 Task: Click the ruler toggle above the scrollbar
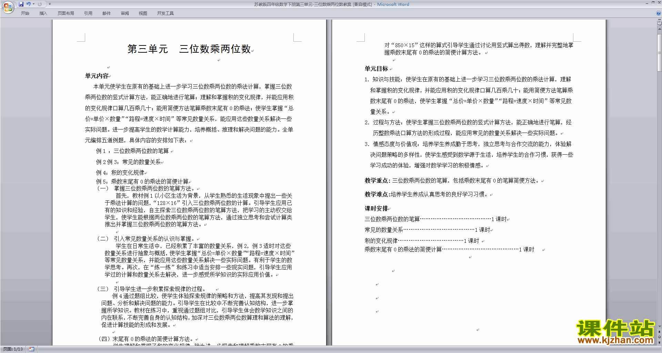pyautogui.click(x=660, y=23)
